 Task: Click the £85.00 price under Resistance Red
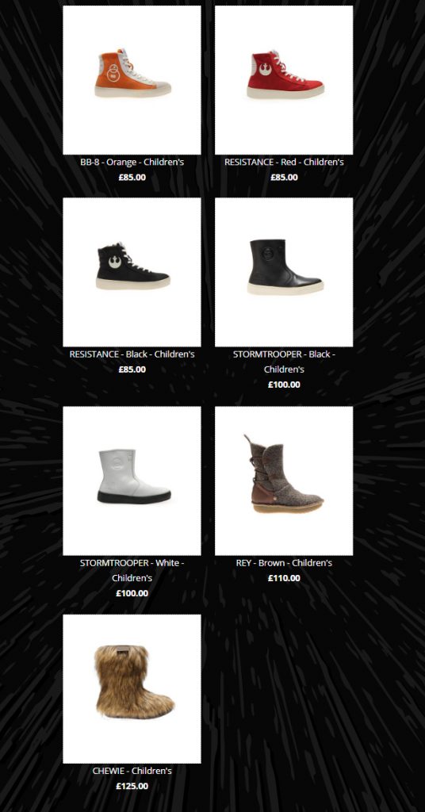284,177
